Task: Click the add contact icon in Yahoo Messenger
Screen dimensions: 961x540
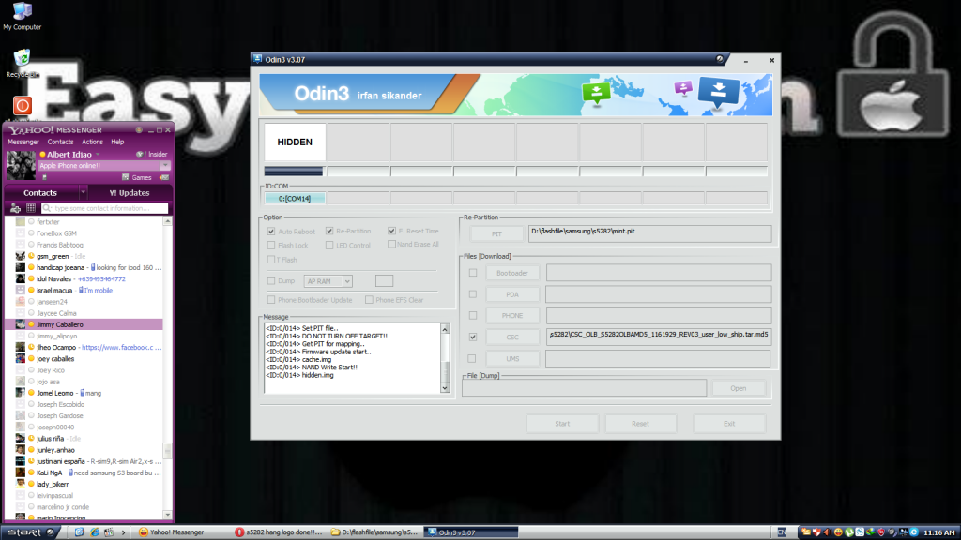Action: click(15, 208)
